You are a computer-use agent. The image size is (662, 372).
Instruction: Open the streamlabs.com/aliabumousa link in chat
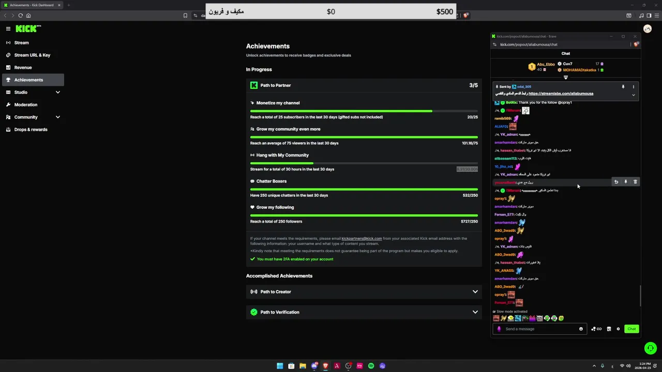pyautogui.click(x=561, y=94)
